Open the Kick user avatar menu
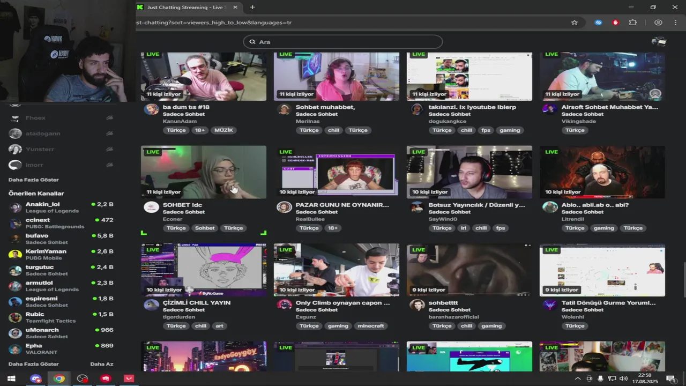Screen dimensions: 686x386 click(x=659, y=42)
